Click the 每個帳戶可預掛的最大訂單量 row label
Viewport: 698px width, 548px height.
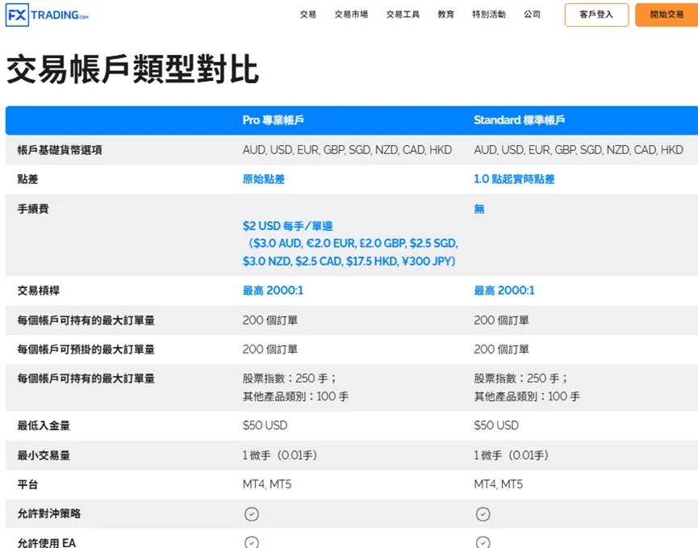[x=86, y=349]
